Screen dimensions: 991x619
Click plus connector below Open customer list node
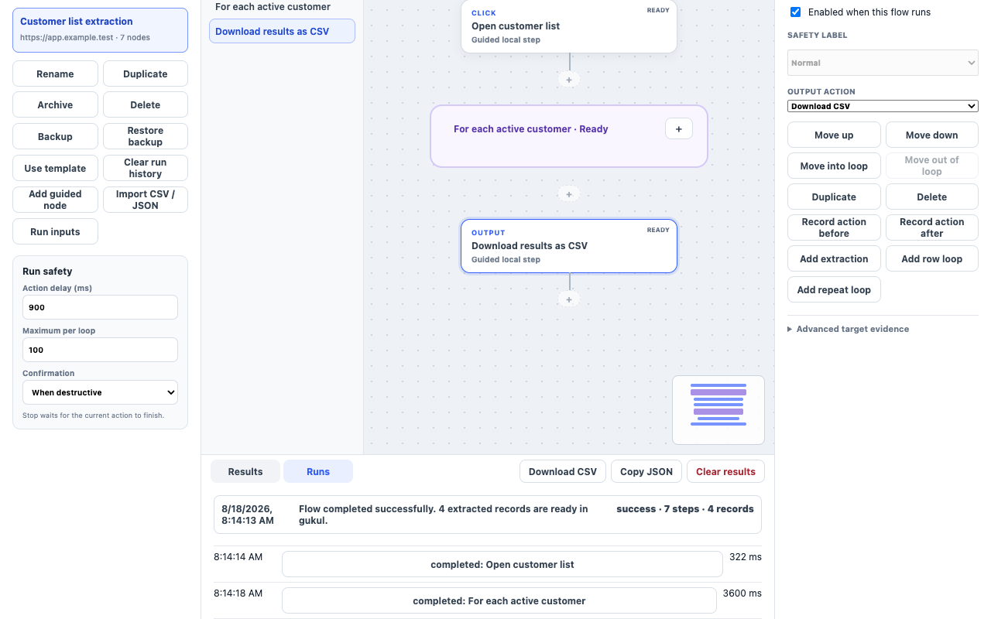coord(569,80)
